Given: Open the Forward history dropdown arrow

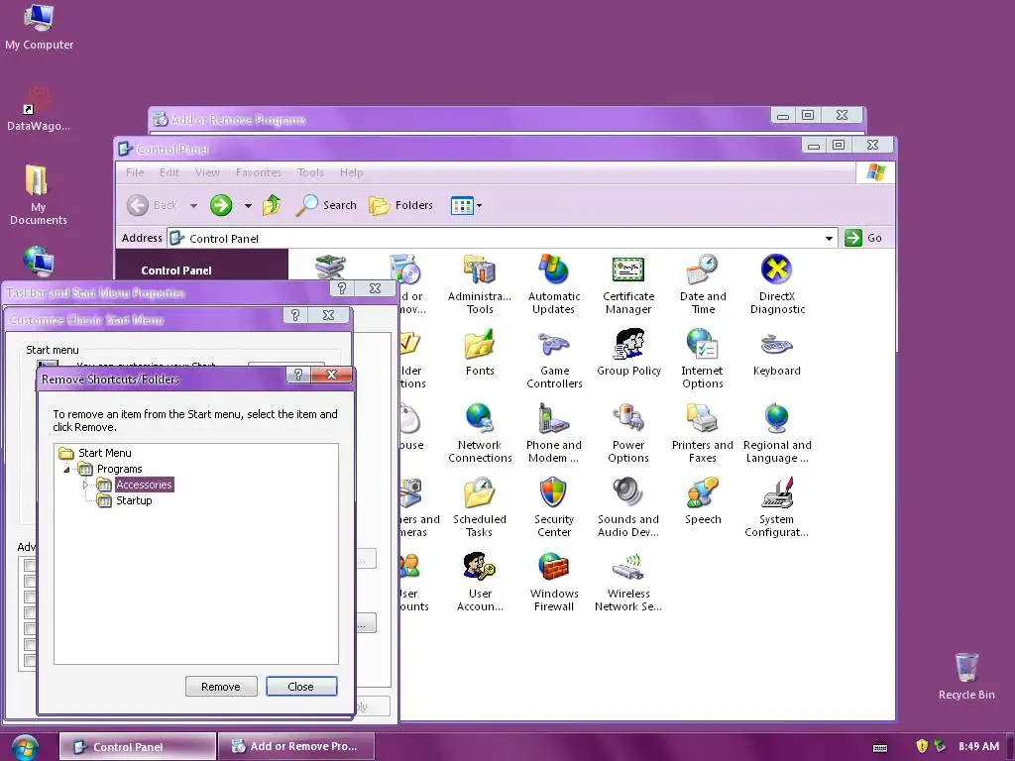Looking at the screenshot, I should [x=248, y=206].
